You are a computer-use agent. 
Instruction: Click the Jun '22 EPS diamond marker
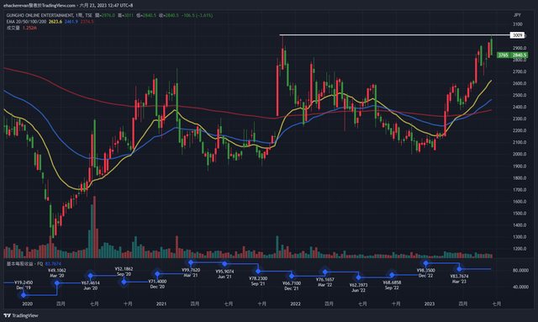tap(359, 277)
